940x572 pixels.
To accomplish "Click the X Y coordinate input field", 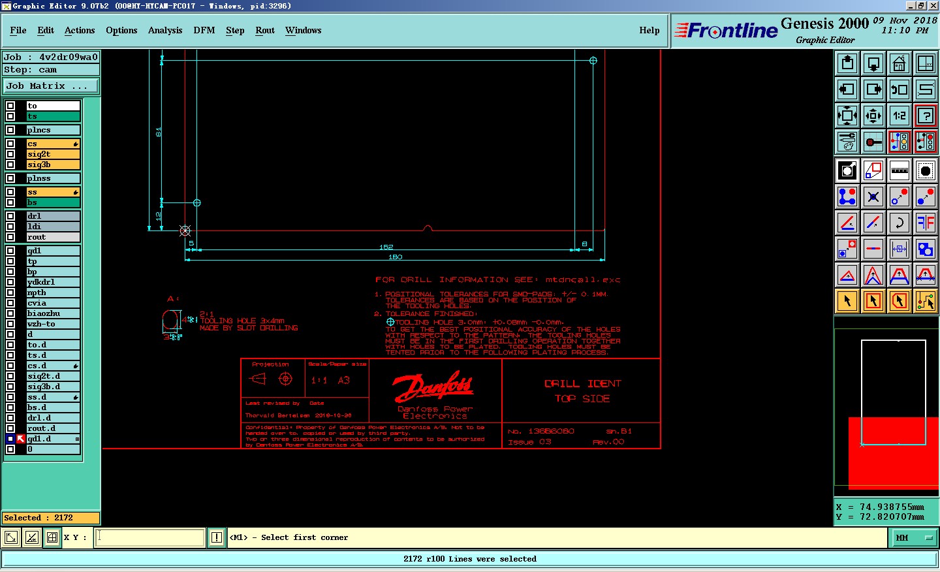I will pyautogui.click(x=150, y=537).
